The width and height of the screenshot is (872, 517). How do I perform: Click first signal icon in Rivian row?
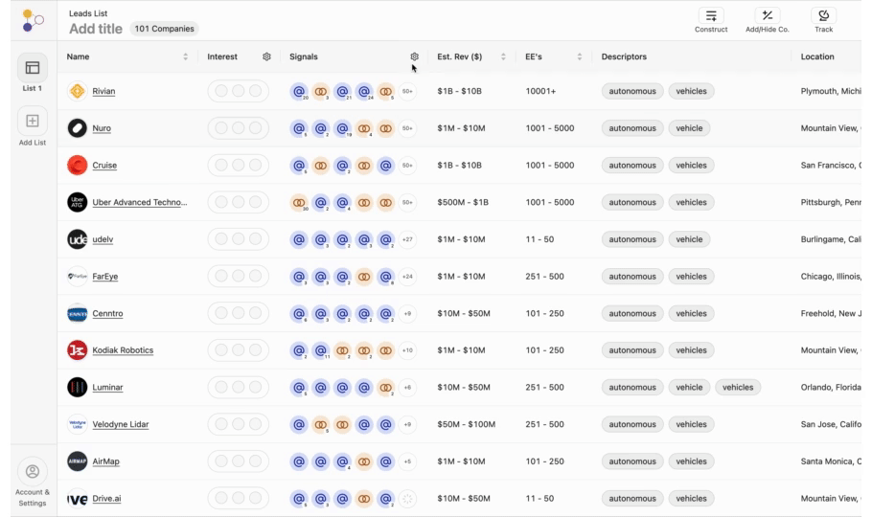tap(299, 91)
